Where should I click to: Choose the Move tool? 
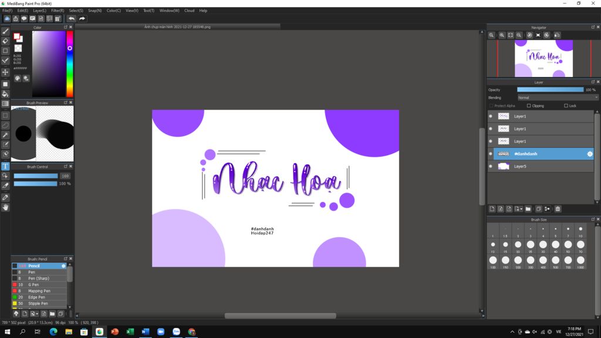click(x=5, y=72)
